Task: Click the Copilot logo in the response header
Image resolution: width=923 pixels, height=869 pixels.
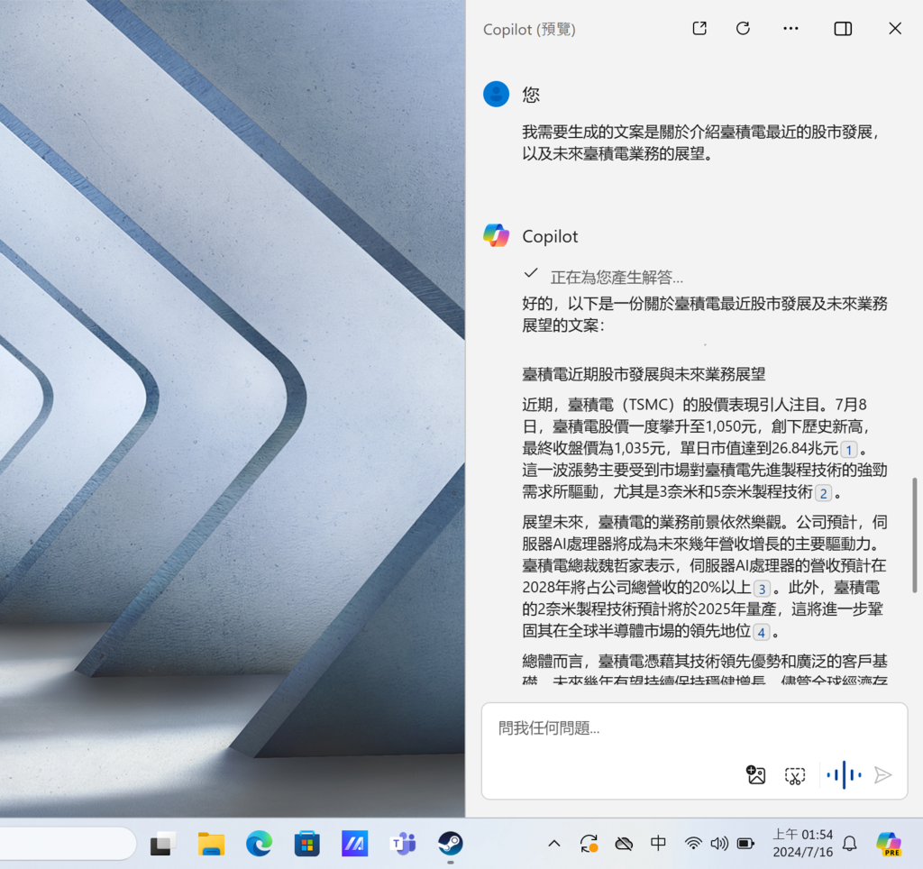Action: click(x=497, y=235)
